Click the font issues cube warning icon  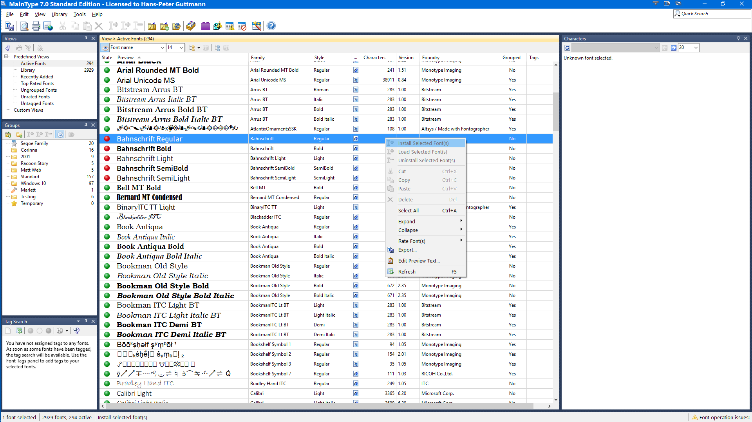point(218,26)
